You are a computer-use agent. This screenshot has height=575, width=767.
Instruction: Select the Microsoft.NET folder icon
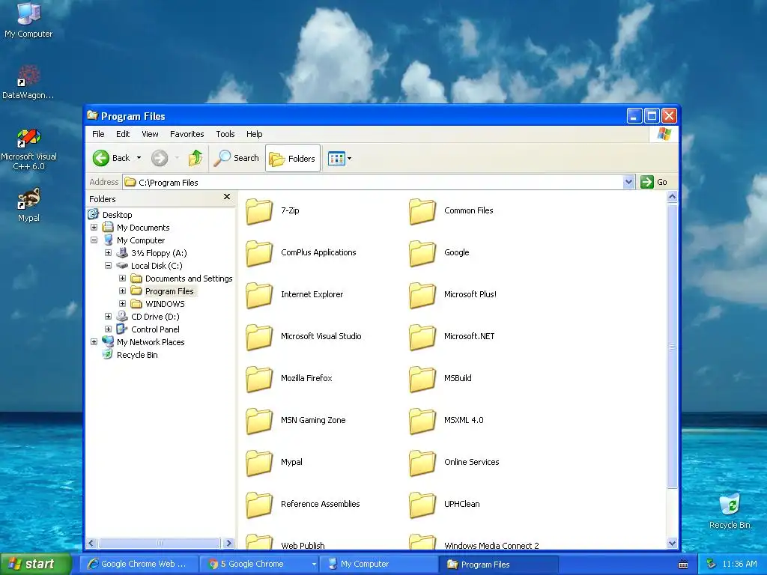(x=422, y=337)
